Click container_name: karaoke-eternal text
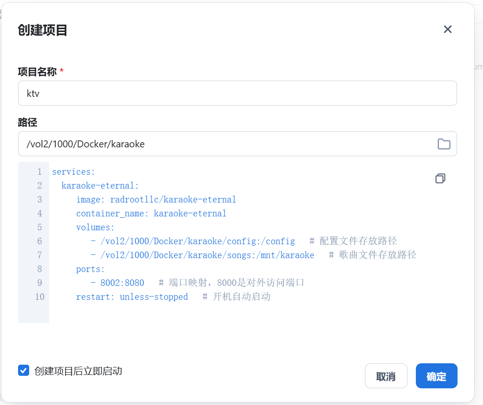The image size is (483, 405). click(x=151, y=213)
